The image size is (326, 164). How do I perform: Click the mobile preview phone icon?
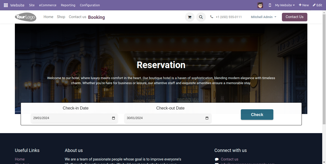tap(270, 5)
